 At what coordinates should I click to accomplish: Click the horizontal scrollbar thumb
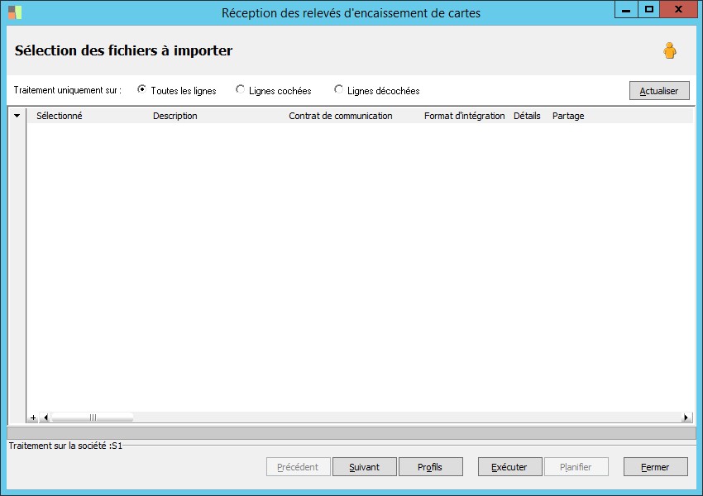coord(93,417)
